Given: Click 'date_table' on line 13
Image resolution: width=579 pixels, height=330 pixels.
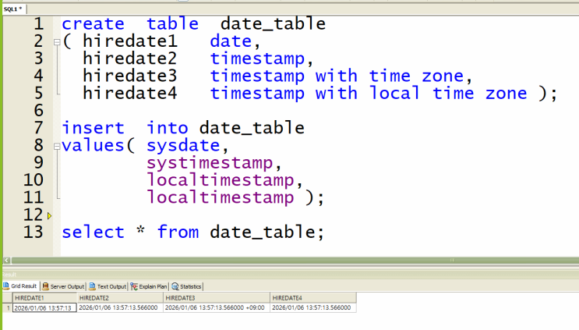Looking at the screenshot, I should click(263, 232).
